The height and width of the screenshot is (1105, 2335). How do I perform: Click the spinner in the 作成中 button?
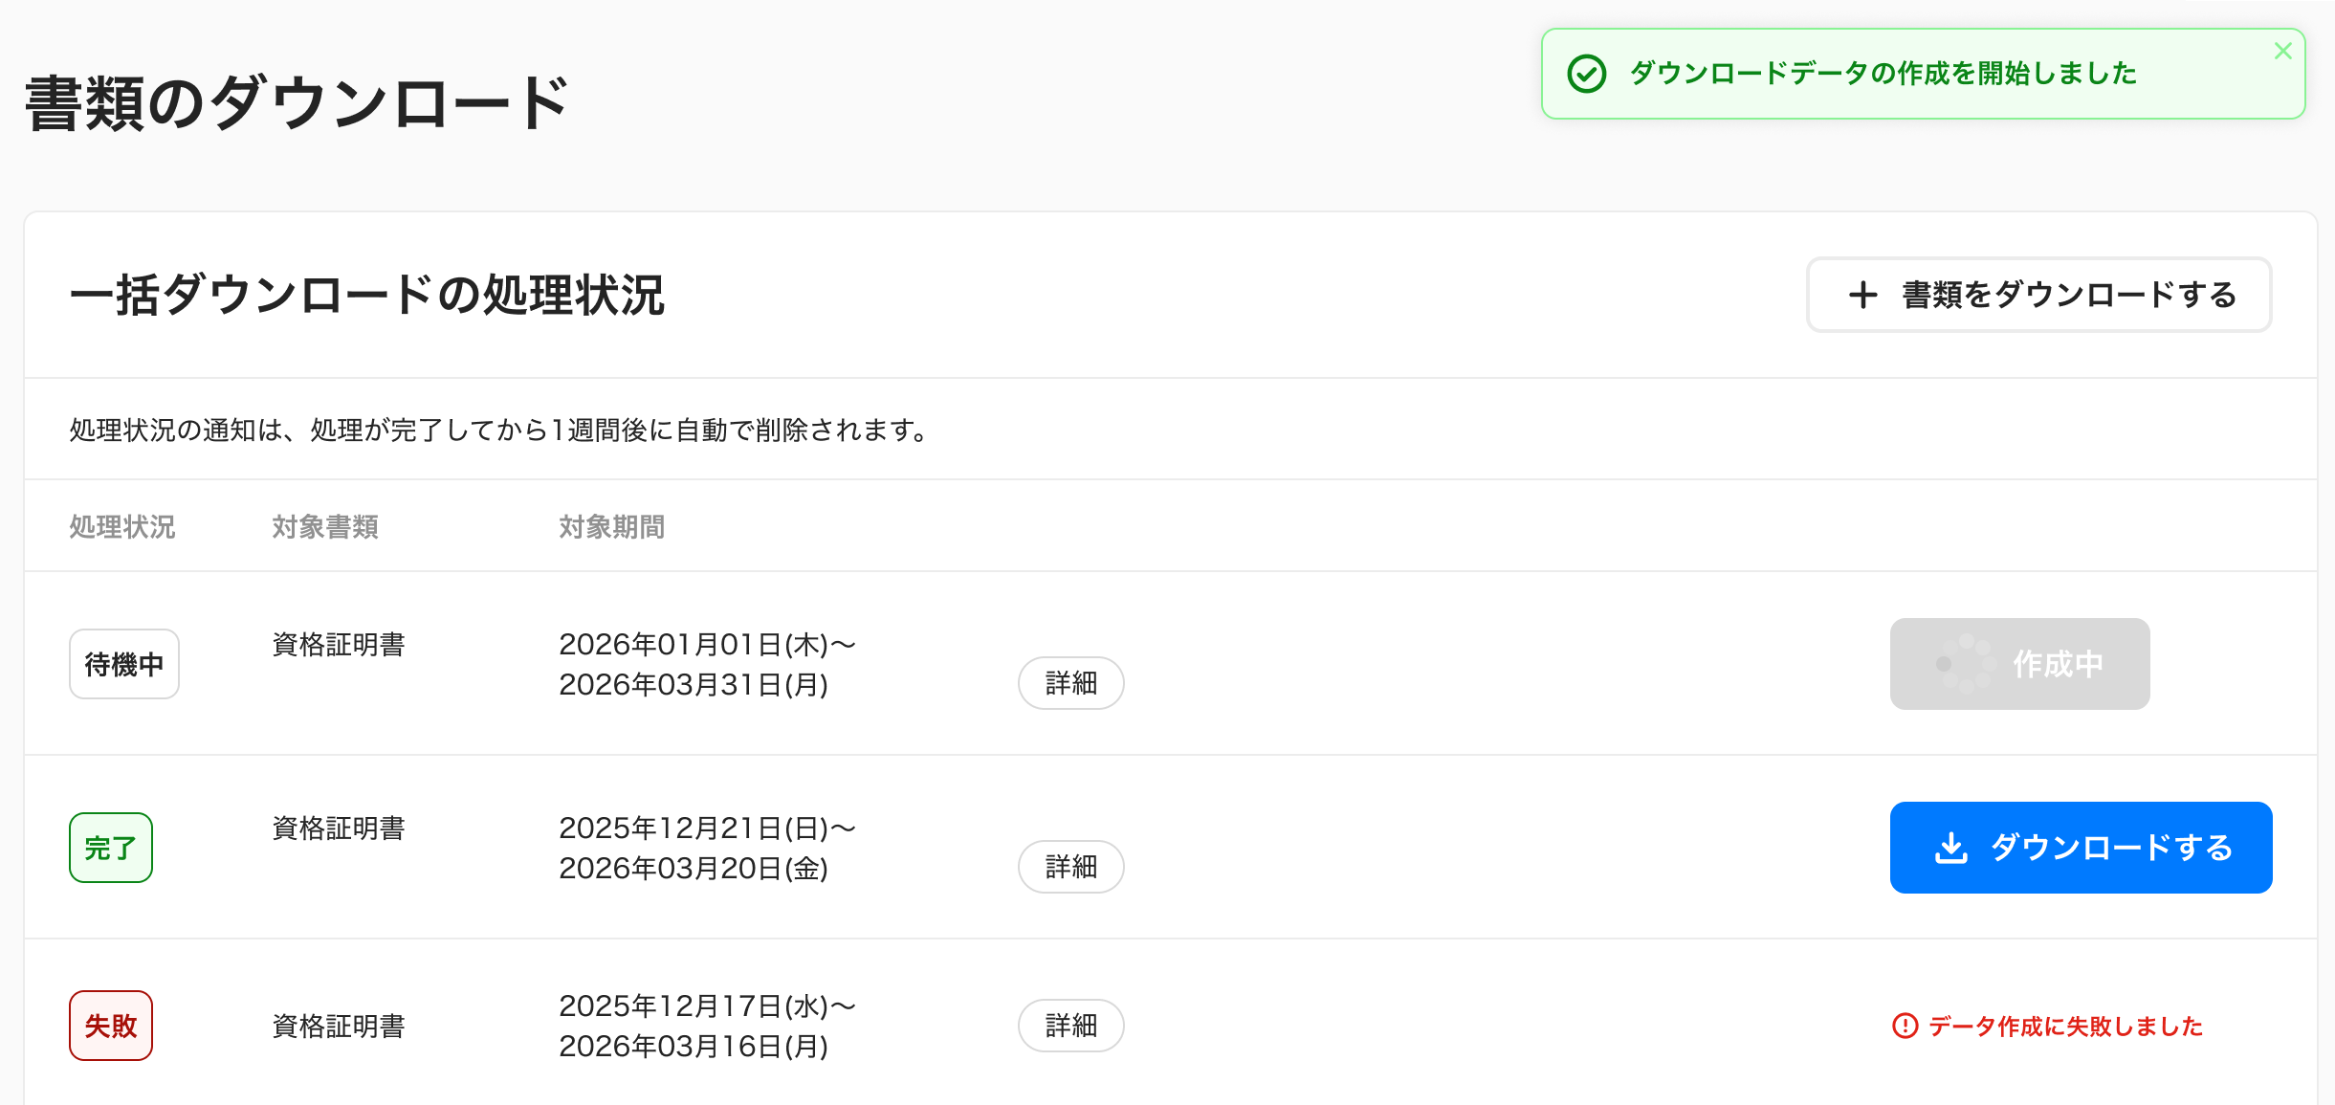coord(1966,664)
